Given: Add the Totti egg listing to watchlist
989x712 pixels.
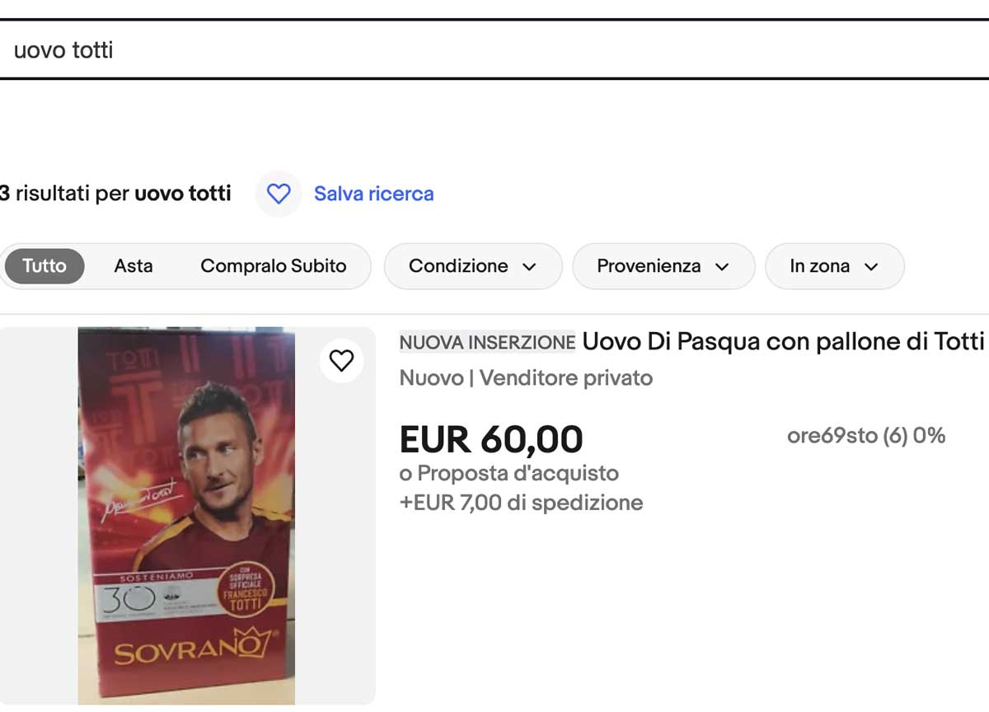Looking at the screenshot, I should coord(341,360).
